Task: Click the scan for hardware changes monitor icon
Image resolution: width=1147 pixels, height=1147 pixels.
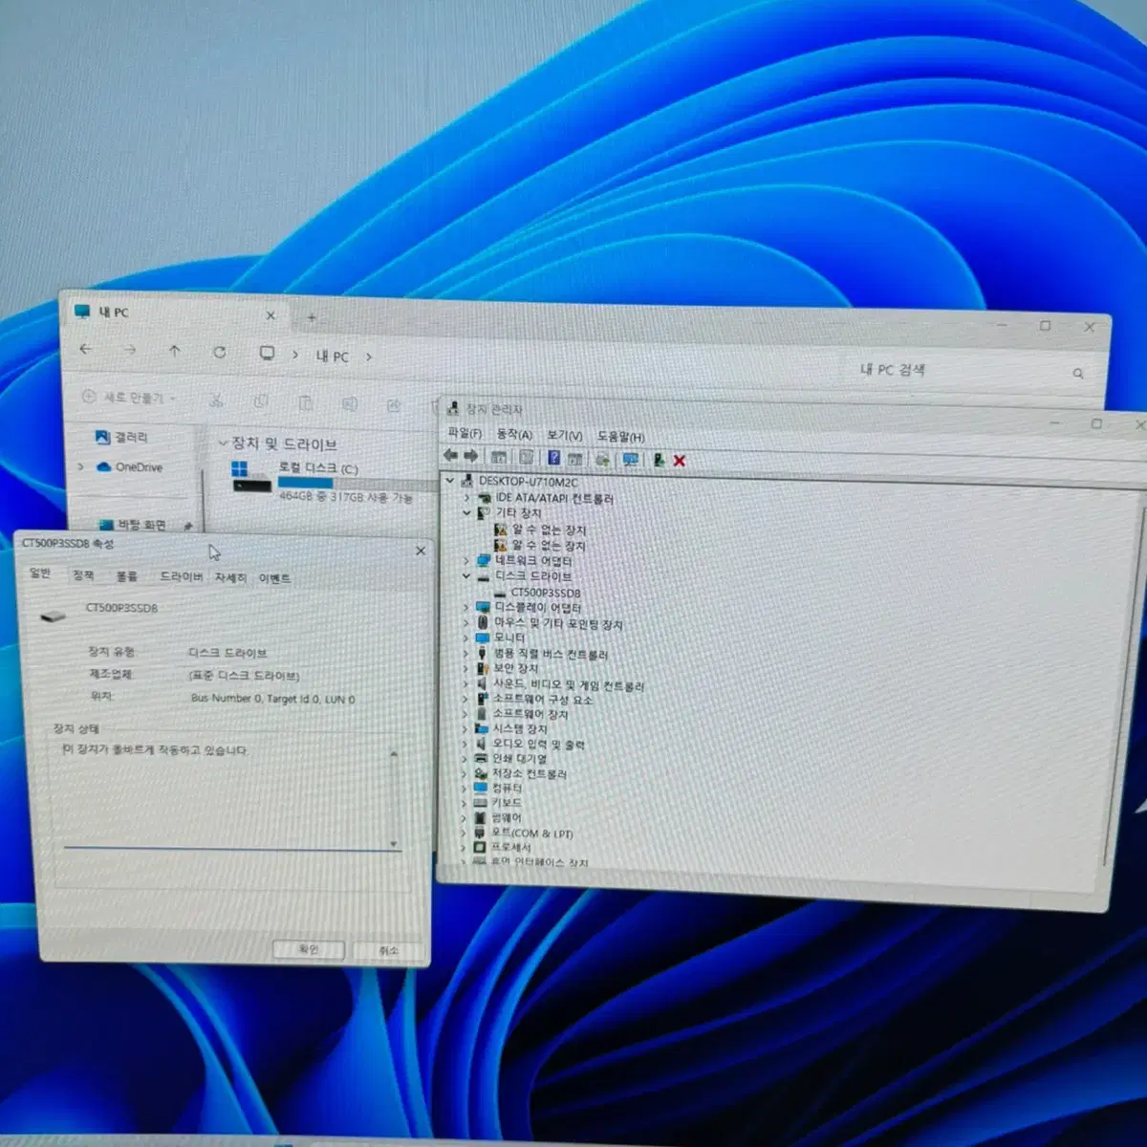Action: pos(630,460)
